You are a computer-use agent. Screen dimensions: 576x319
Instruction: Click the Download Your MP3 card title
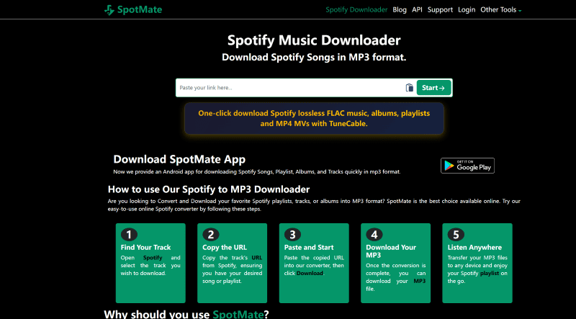(x=391, y=251)
